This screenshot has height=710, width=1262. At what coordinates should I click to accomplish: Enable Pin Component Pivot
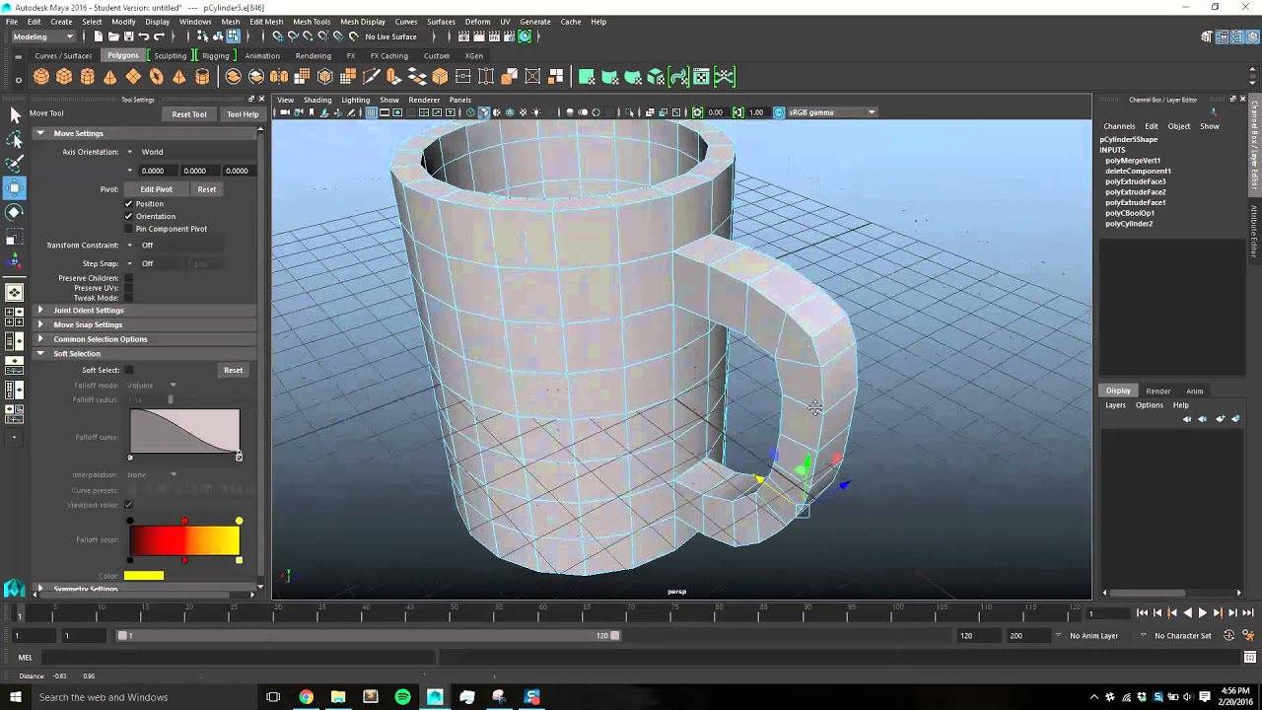pos(128,229)
